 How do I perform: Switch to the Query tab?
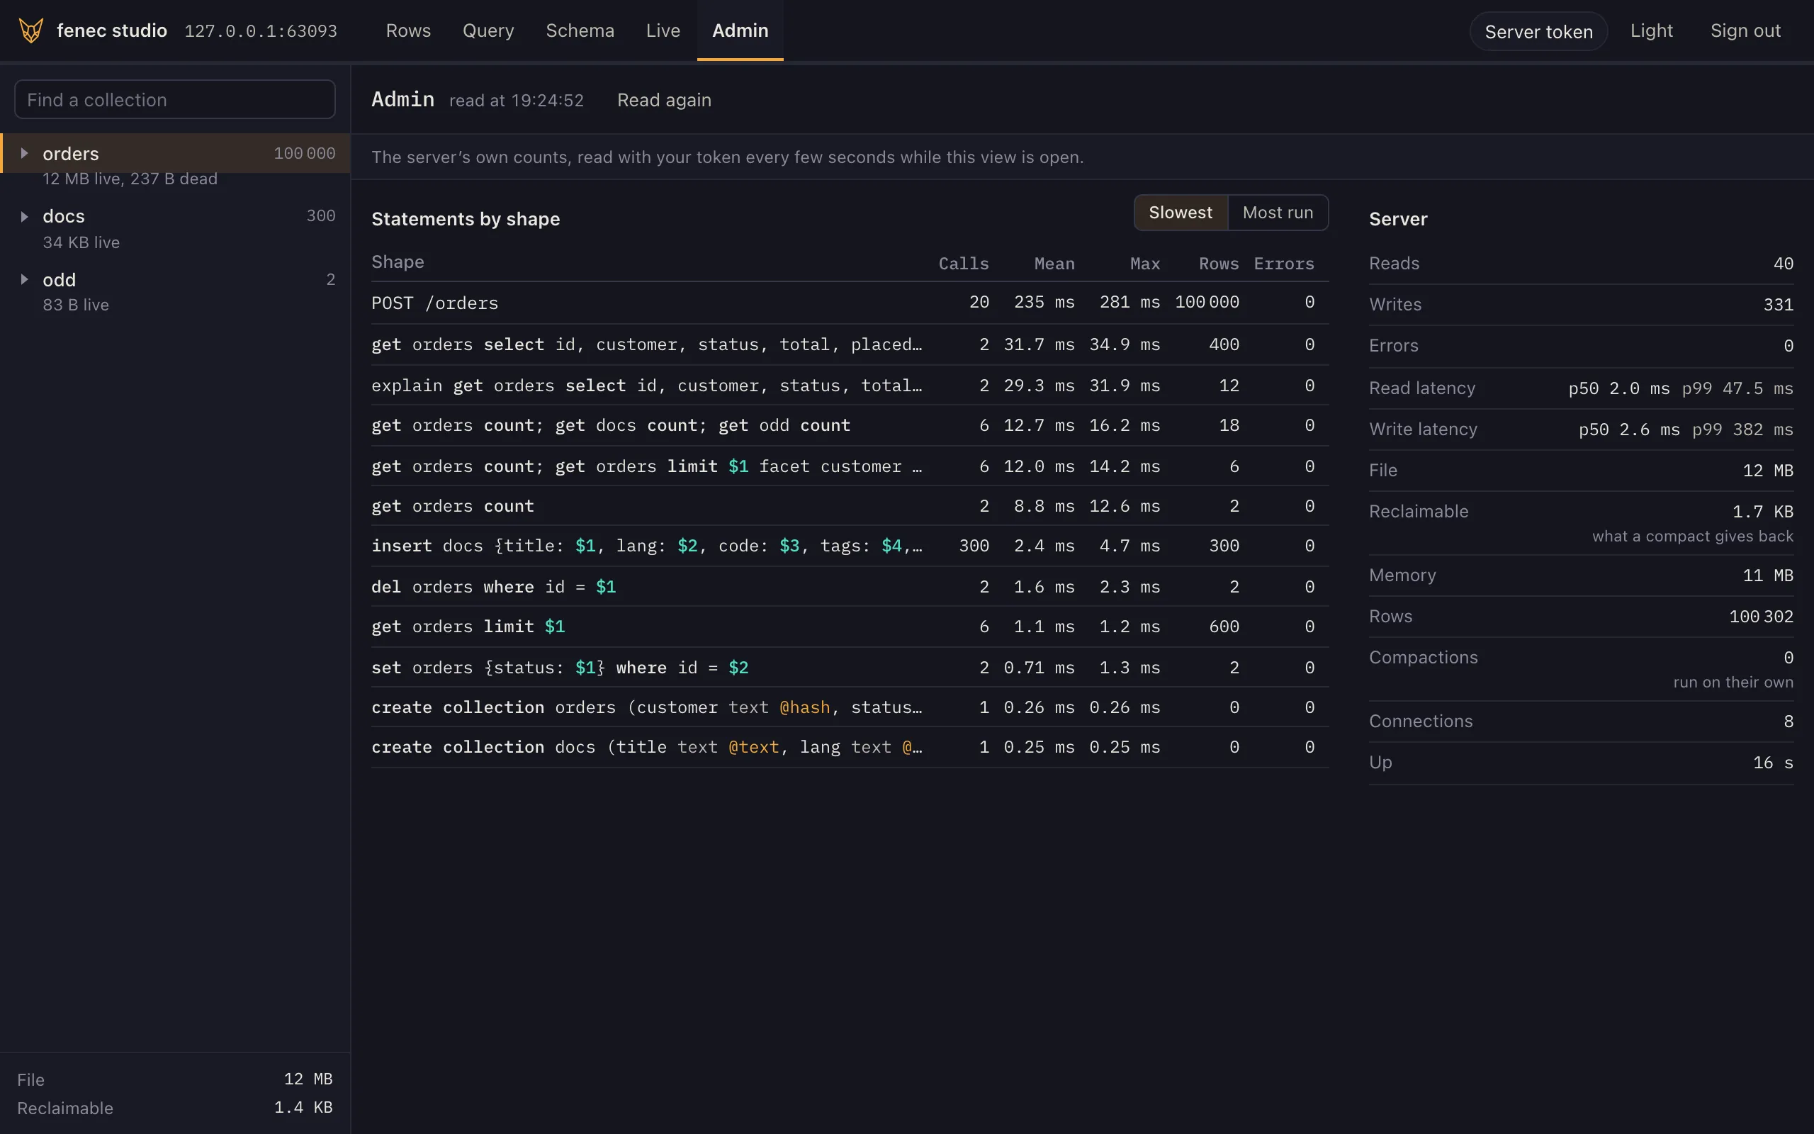pos(488,30)
